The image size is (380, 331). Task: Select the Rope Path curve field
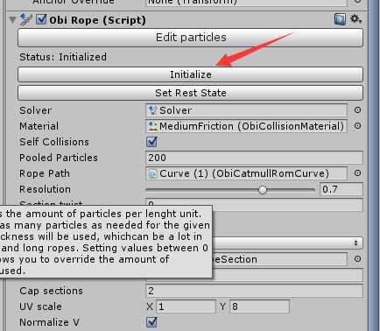(246, 173)
